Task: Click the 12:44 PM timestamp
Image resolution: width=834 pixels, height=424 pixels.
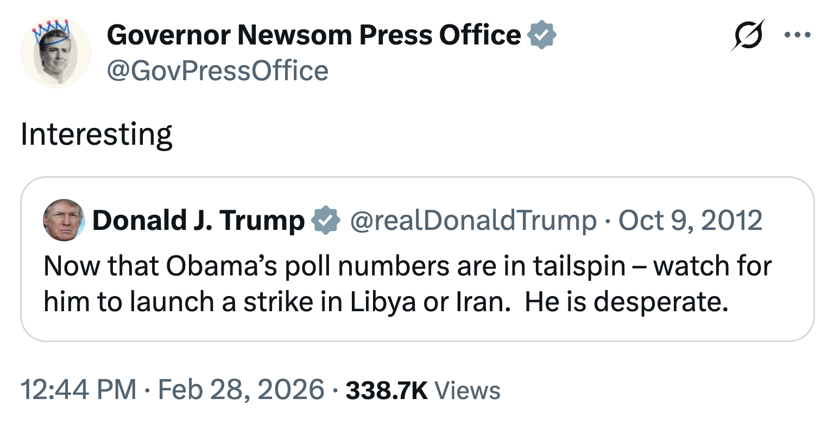Action: (x=78, y=390)
